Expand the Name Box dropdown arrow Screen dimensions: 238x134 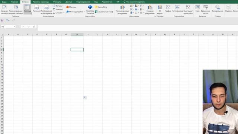14,26
